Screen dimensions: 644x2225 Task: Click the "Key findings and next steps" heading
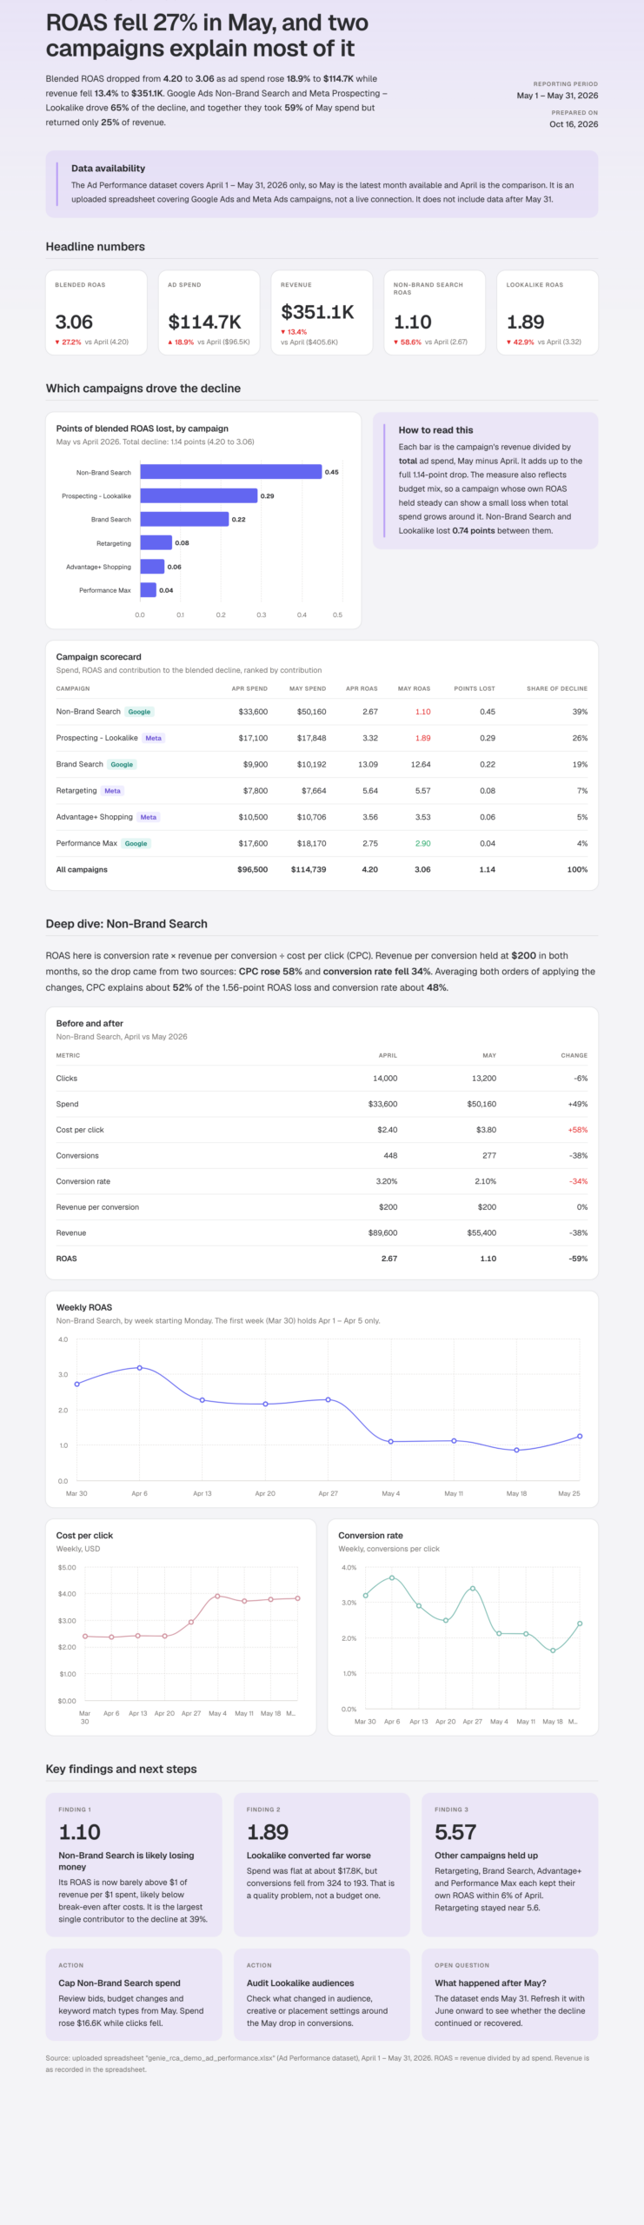point(122,1769)
